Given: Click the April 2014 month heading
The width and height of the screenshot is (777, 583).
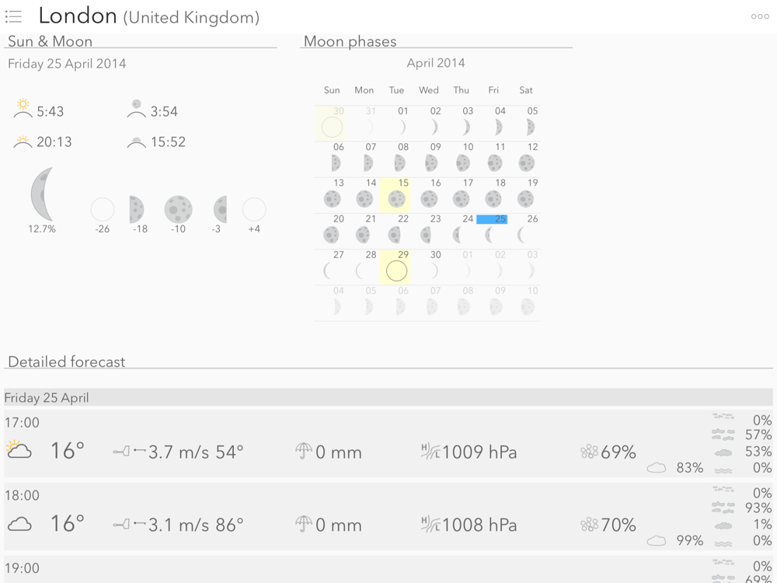Looking at the screenshot, I should tap(436, 63).
